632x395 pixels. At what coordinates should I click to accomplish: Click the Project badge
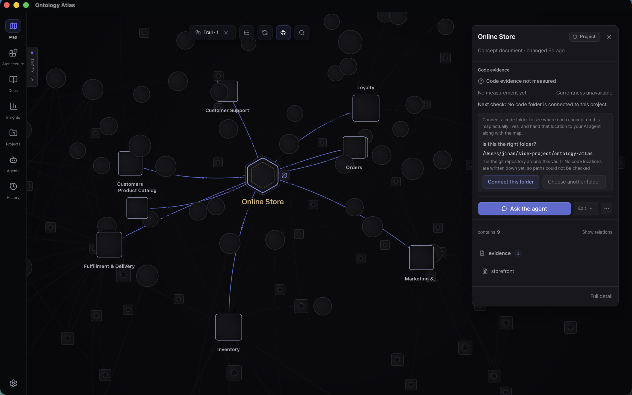point(584,37)
